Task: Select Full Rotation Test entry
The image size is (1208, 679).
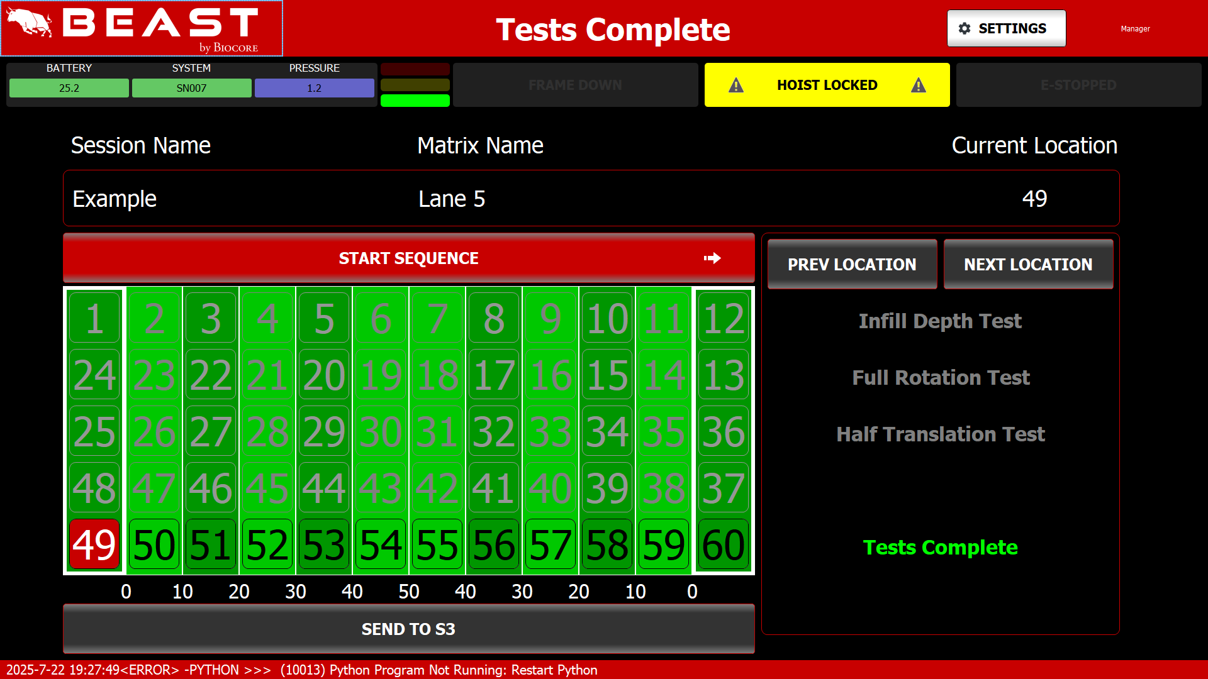Action: coord(940,378)
